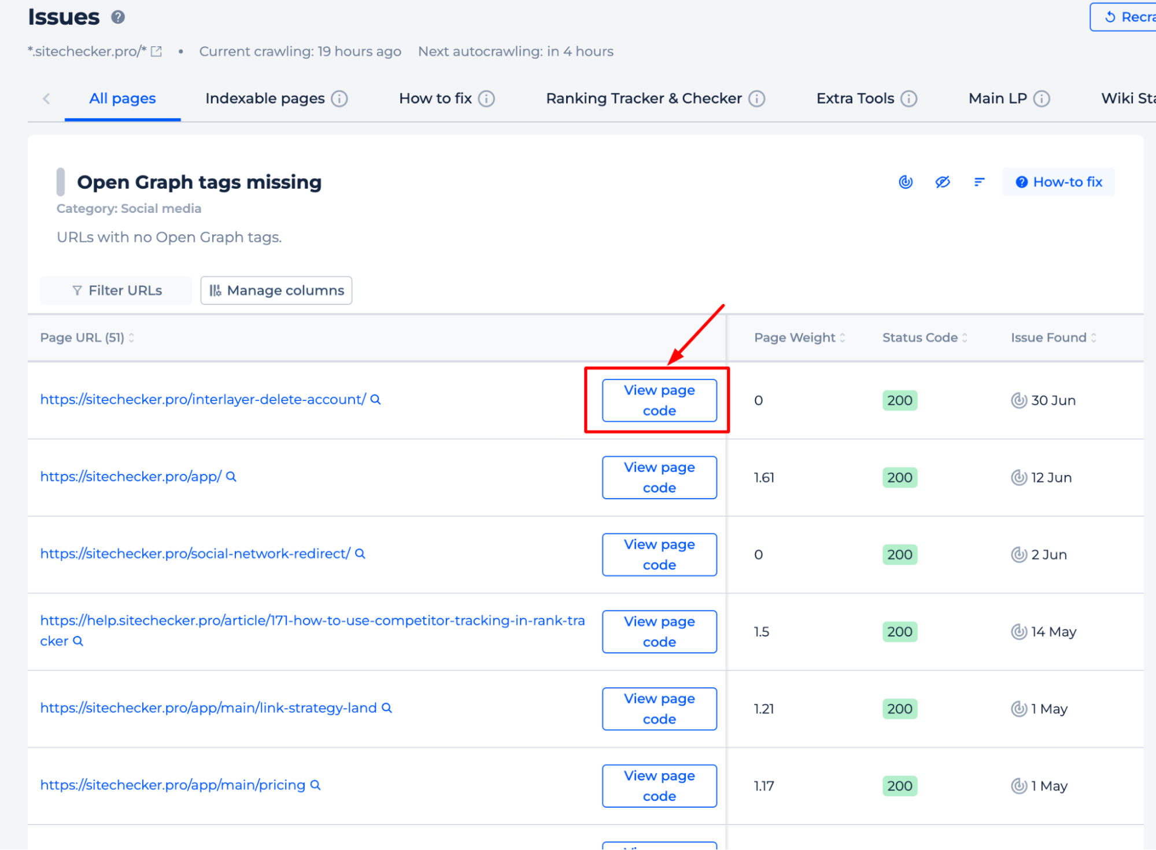Click the recheck icon beside 30 Jun
The image size is (1156, 850).
click(x=1019, y=400)
